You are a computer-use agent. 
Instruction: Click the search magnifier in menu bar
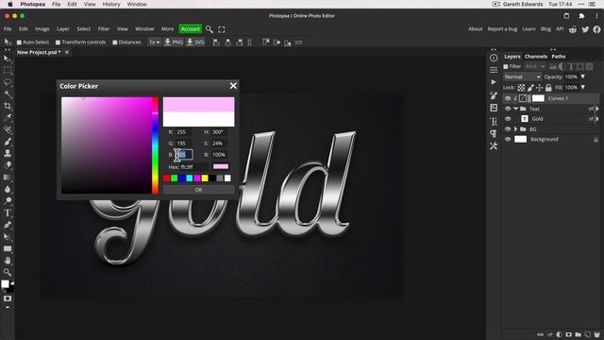[x=210, y=29]
